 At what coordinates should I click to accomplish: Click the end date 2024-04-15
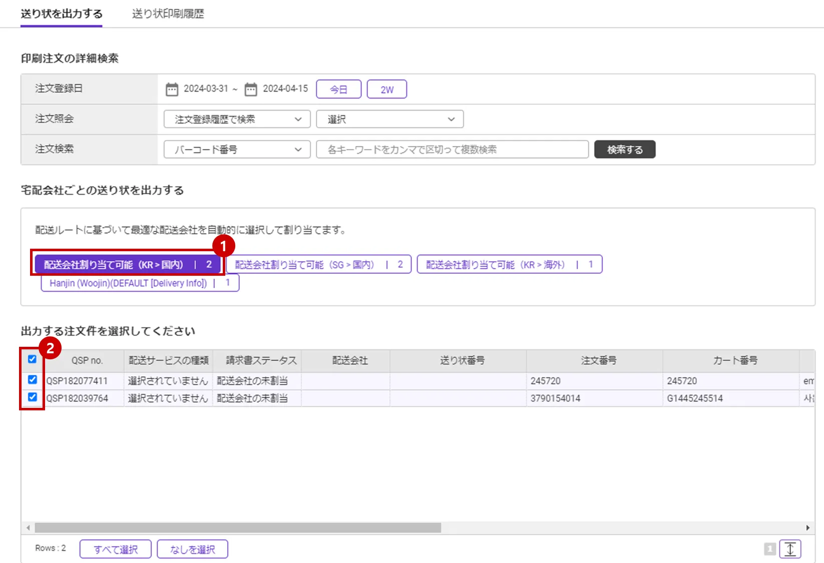[x=285, y=89]
